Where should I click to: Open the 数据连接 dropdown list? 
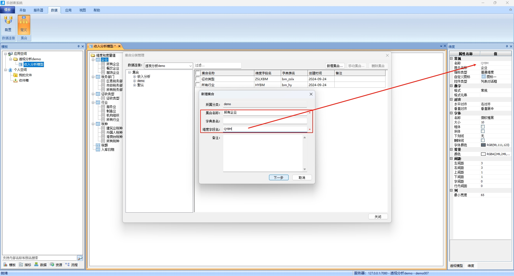tap(190, 66)
